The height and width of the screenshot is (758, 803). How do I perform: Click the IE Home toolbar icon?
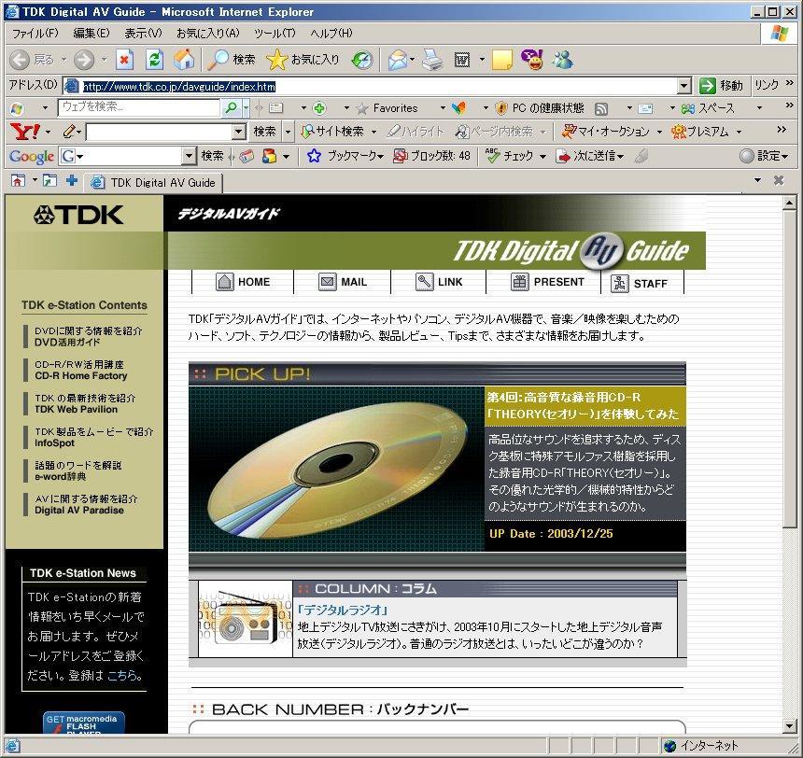(x=184, y=60)
